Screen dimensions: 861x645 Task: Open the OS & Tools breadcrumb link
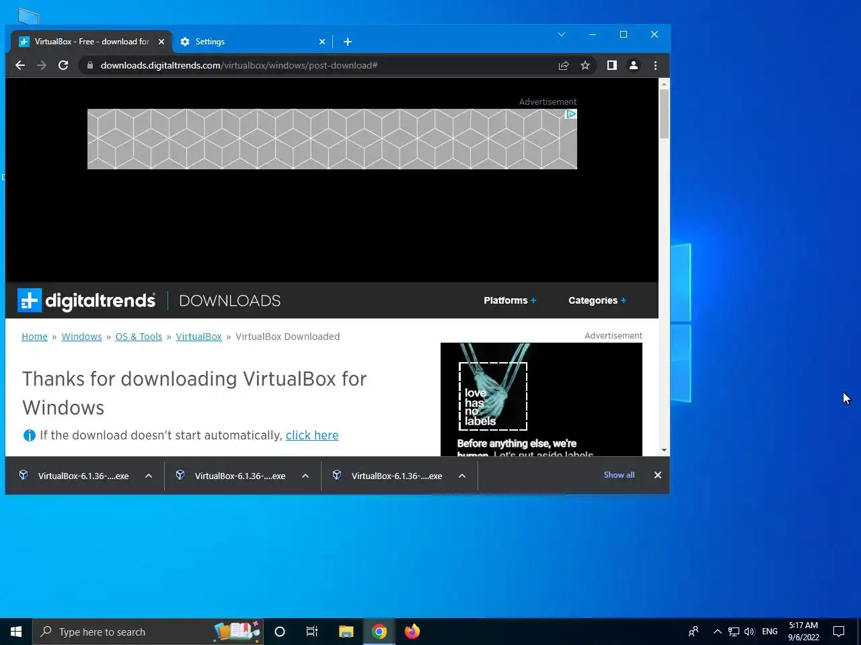139,337
